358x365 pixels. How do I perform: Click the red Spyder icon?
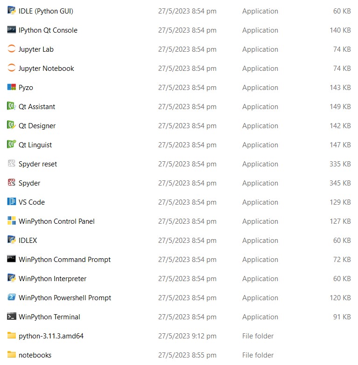pyautogui.click(x=11, y=183)
